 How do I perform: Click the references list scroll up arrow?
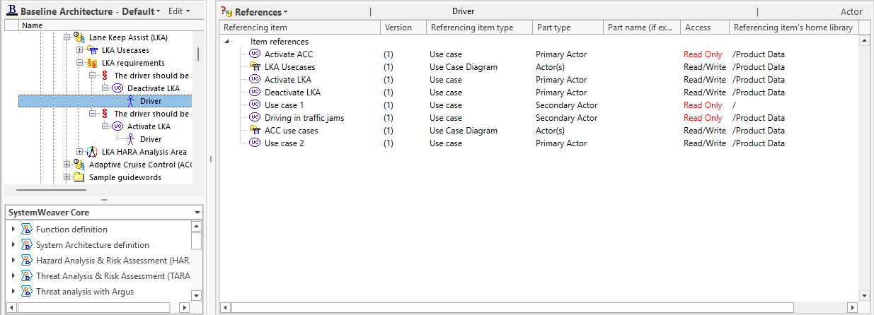coord(864,41)
